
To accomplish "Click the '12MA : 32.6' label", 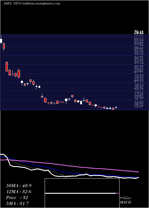I will (x=19, y=192).
